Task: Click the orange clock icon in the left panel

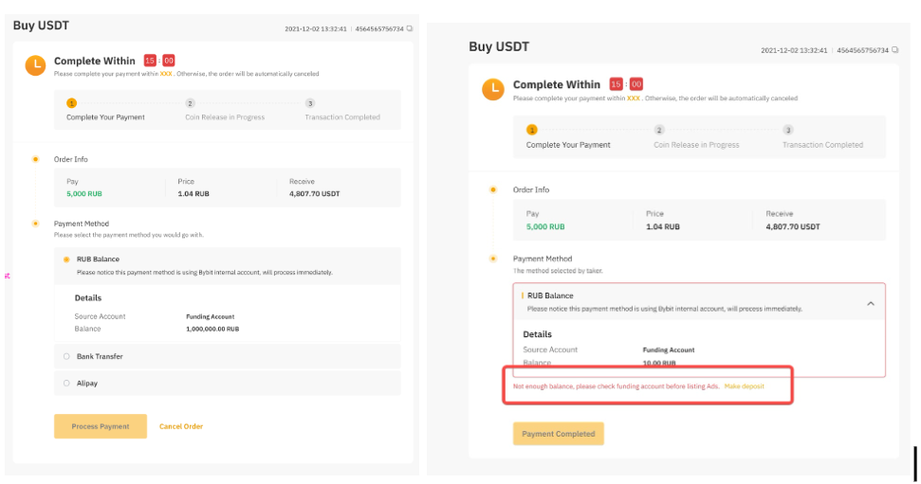Action: (x=34, y=64)
